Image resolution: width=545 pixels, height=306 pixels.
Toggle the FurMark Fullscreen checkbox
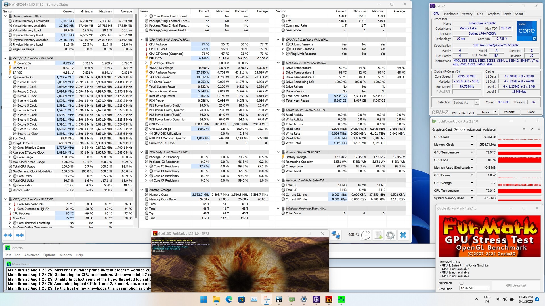(461, 283)
